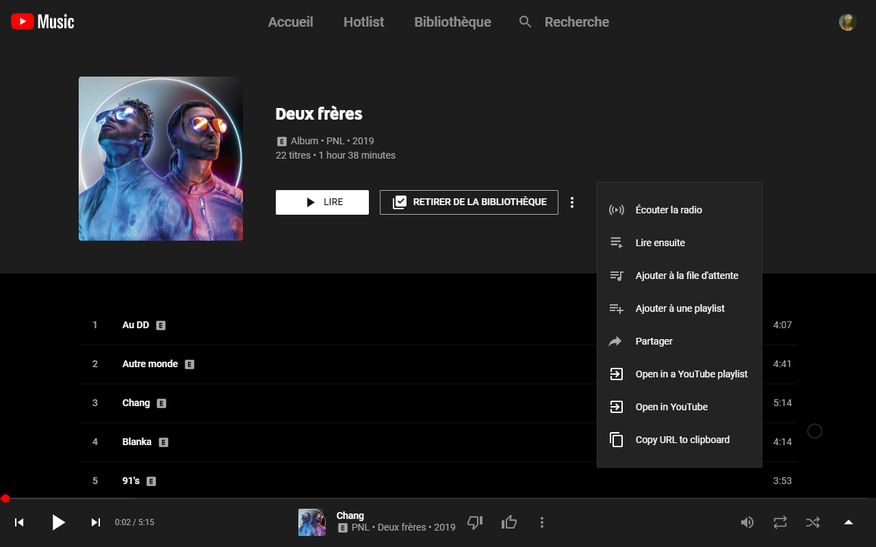Click Retirer de la bibliothèque button
876x547 pixels.
(x=469, y=202)
